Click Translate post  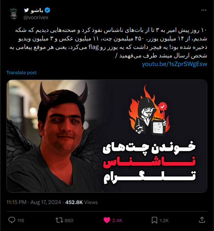click(x=21, y=73)
